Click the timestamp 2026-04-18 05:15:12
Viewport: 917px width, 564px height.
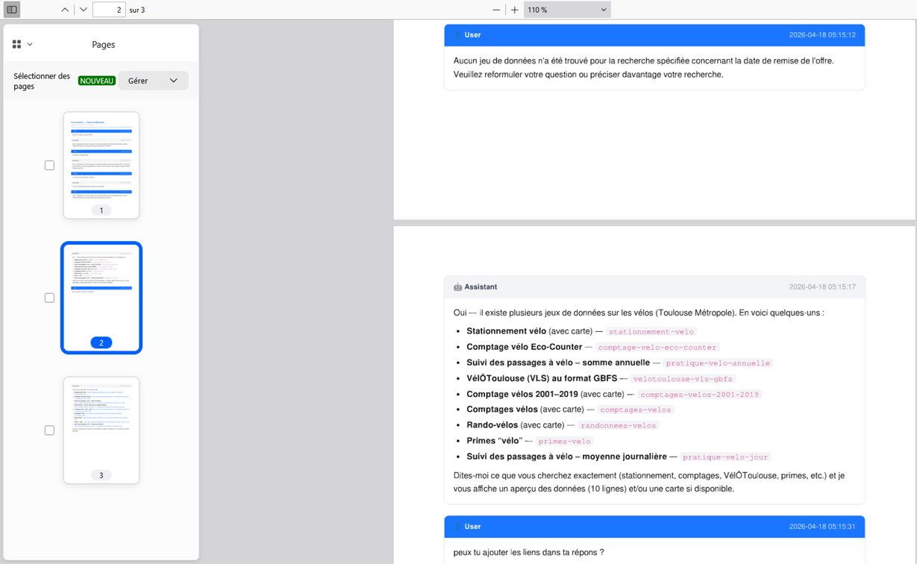point(822,35)
